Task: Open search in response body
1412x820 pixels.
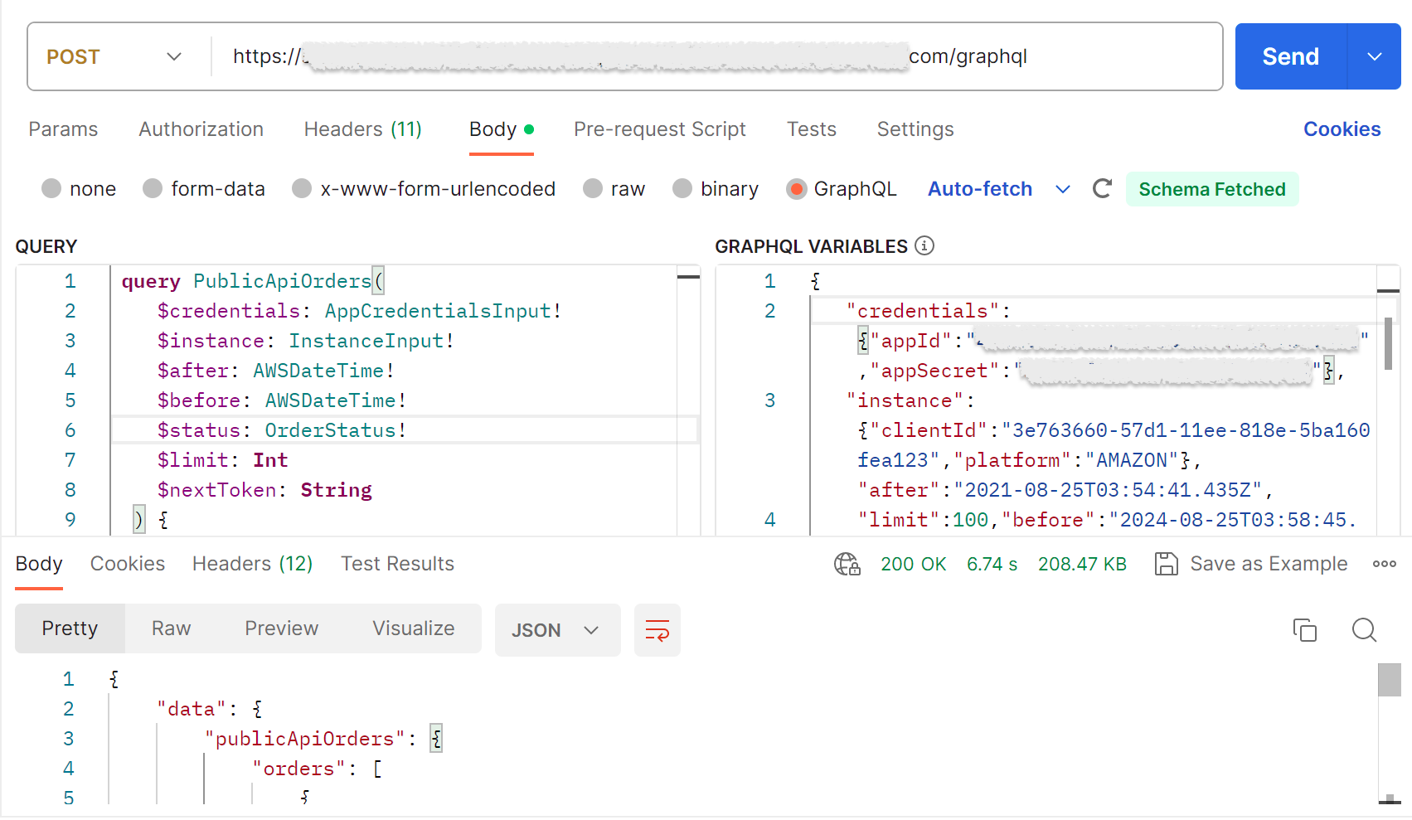Action: (x=1364, y=631)
